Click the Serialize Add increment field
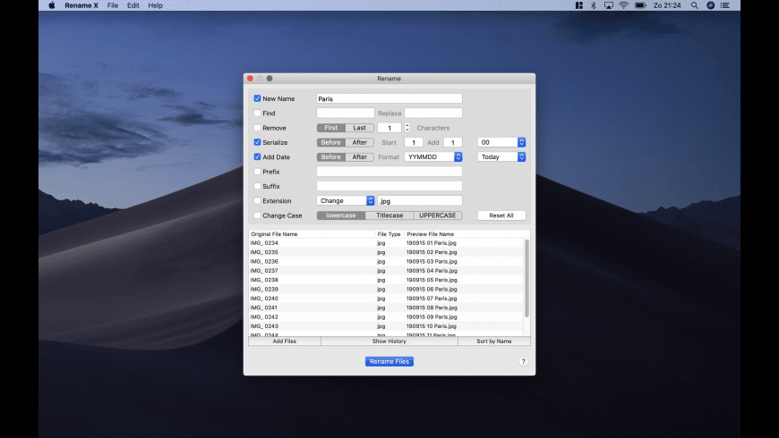779x438 pixels. click(x=452, y=142)
